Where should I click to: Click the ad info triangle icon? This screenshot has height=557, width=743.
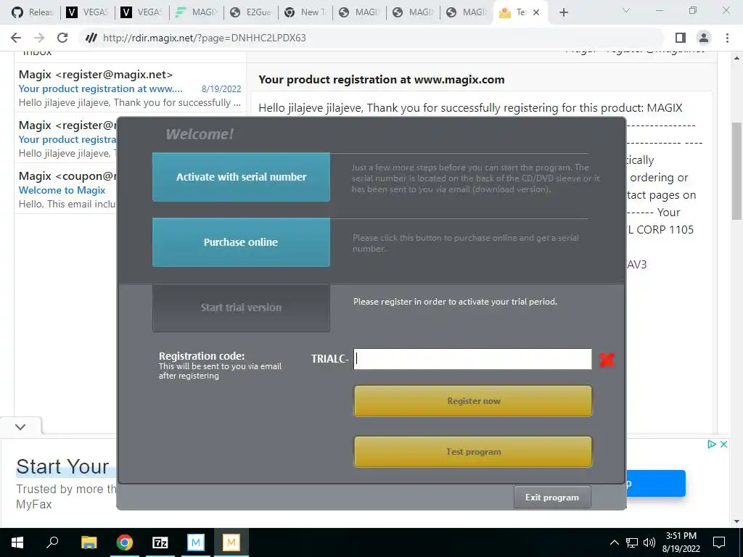pos(711,445)
